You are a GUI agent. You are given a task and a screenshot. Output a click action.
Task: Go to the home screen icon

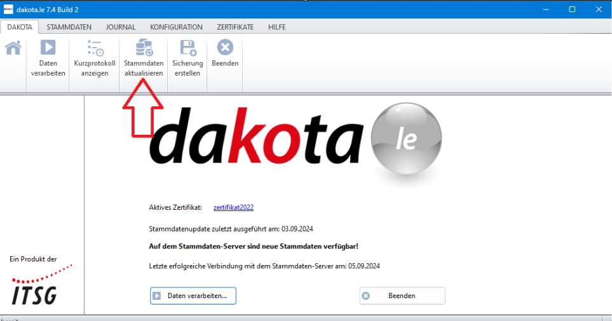(13, 48)
